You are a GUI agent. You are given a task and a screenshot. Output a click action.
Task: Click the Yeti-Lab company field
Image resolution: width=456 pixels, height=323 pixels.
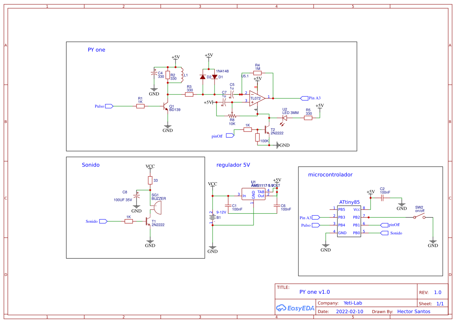[x=353, y=303]
